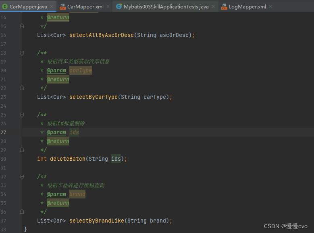This screenshot has height=233, width=314.
Task: Click the brand Javadoc parameter on line 34
Action: 77,194
